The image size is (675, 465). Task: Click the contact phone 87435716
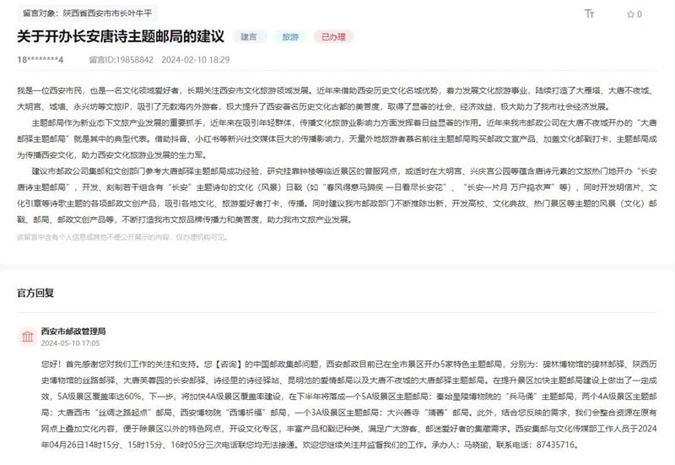click(x=556, y=445)
